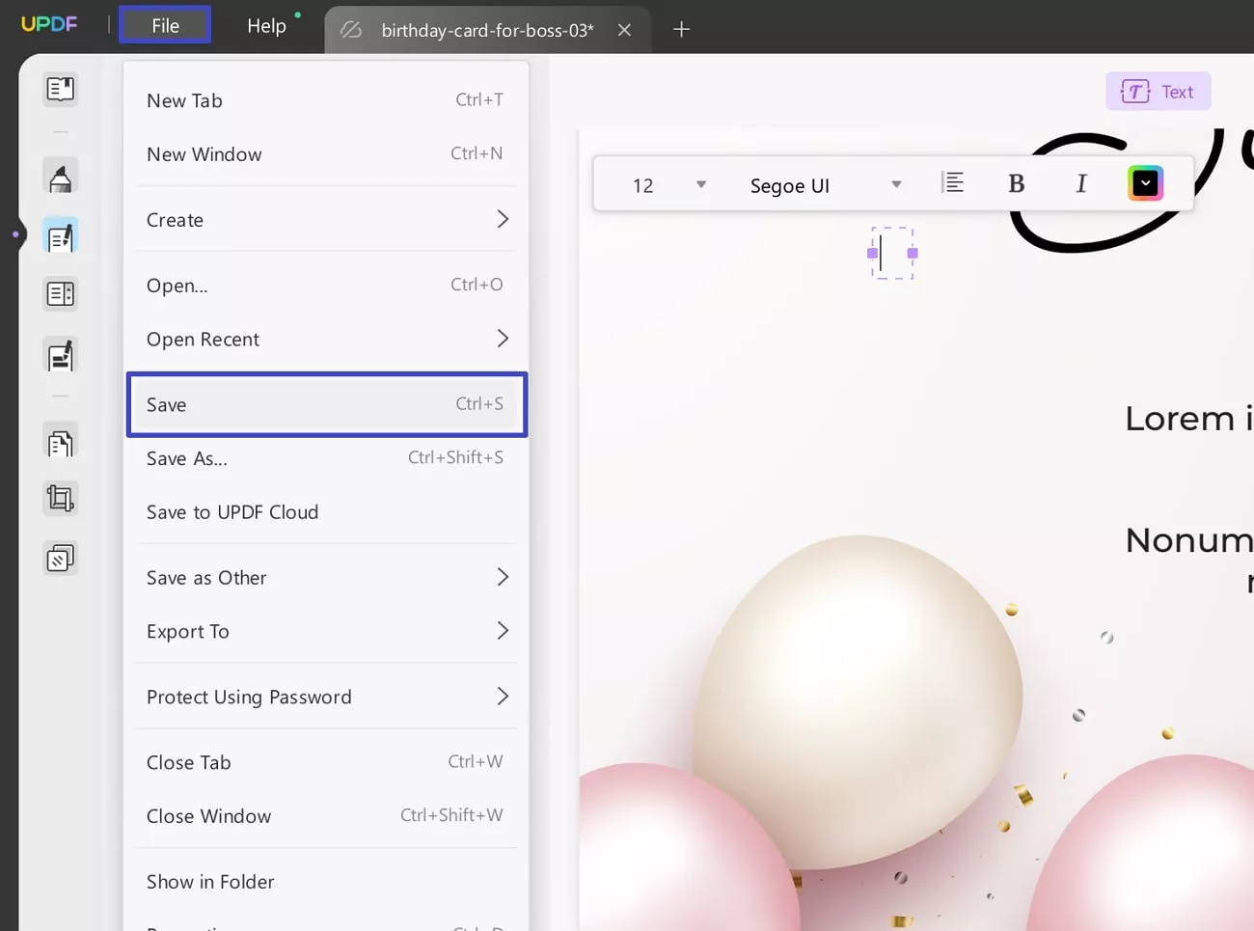
Task: Open the Page Tools watermark icon
Action: [x=60, y=559]
